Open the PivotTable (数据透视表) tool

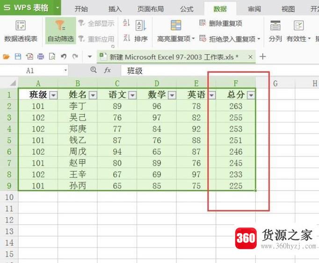pyautogui.click(x=21, y=31)
